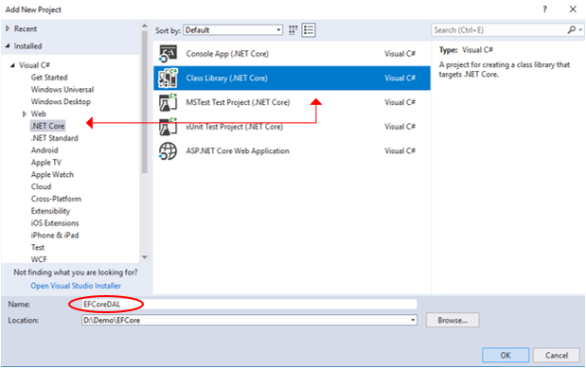Click the Cancel button
This screenshot has height=368, width=586.
(x=556, y=355)
